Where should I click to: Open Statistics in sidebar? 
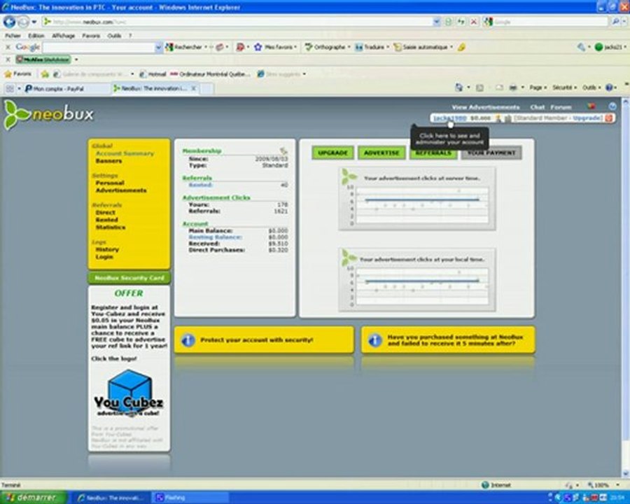tap(111, 227)
